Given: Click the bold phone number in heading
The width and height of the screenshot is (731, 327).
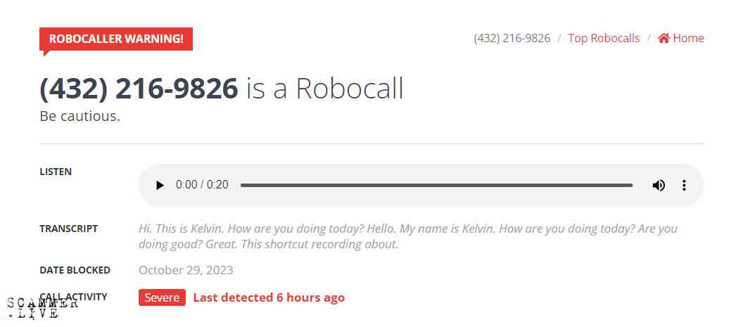Looking at the screenshot, I should 139,89.
